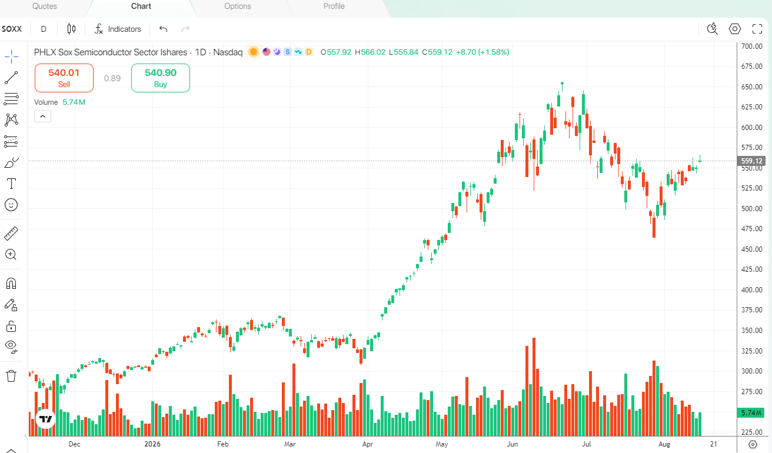The width and height of the screenshot is (772, 453).
Task: Click the Jul label on time axis
Action: click(585, 444)
